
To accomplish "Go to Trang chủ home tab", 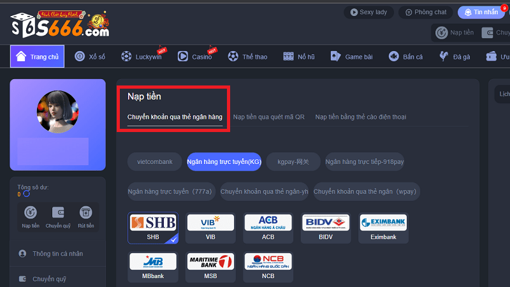I will (x=37, y=57).
